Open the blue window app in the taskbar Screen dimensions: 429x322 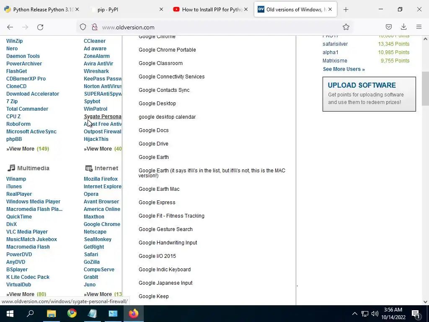(x=113, y=314)
